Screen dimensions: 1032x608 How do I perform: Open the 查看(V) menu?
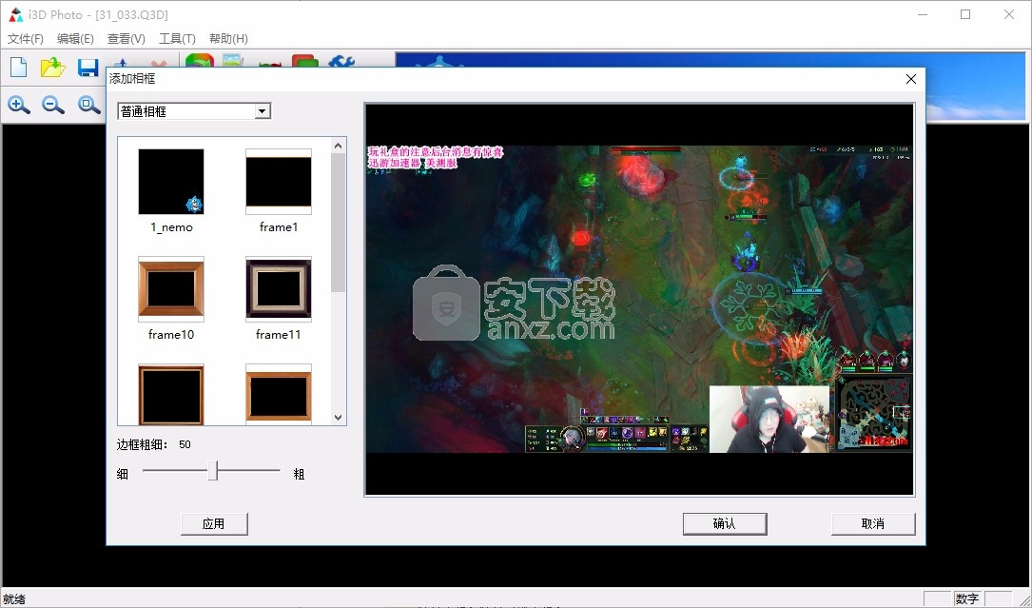(x=127, y=39)
